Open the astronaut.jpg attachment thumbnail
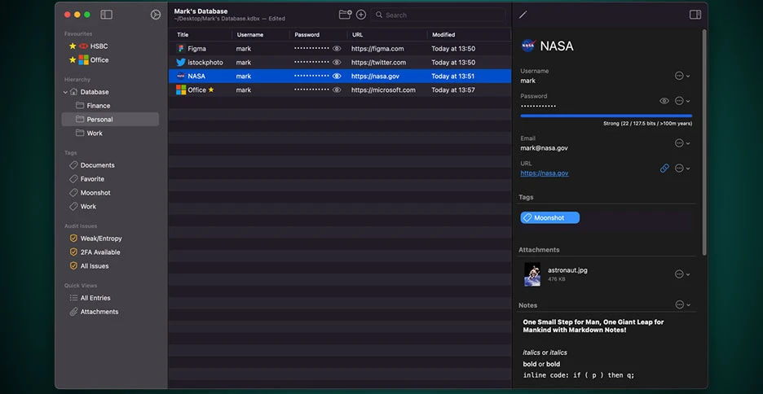The image size is (763, 394). pyautogui.click(x=532, y=274)
